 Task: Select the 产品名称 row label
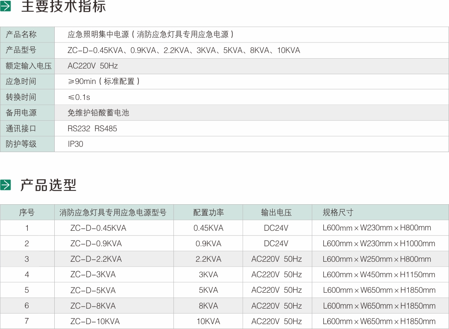pos(19,35)
